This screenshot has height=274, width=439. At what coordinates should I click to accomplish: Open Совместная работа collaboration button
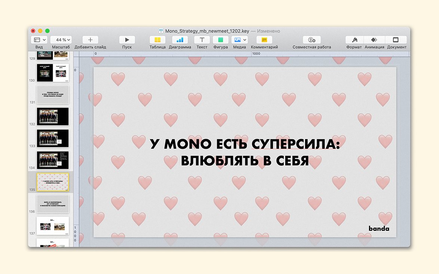311,40
